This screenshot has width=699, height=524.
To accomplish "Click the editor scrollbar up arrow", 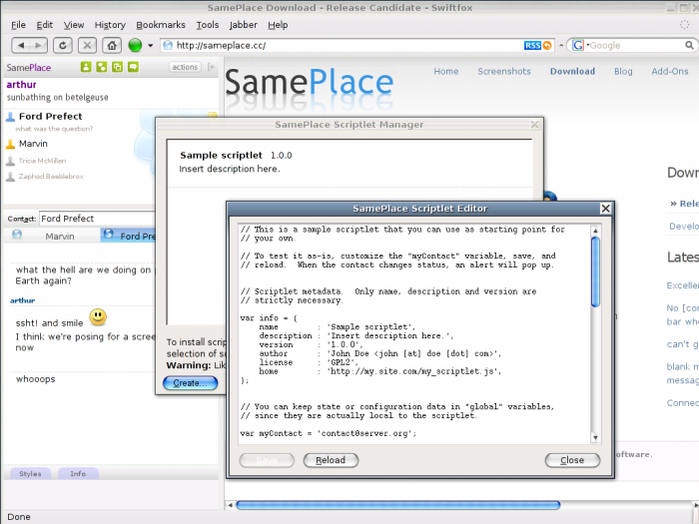I will coord(595,231).
